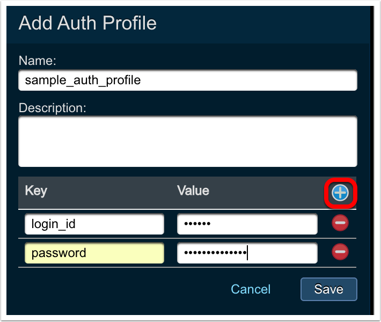The width and height of the screenshot is (381, 322).
Task: Click the "Description:" label
Action: click(52, 107)
